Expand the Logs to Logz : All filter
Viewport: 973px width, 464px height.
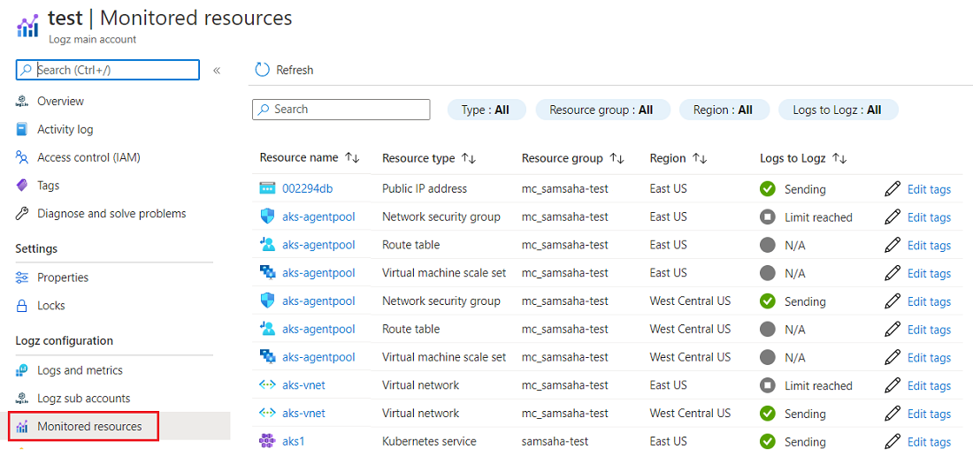click(x=837, y=110)
